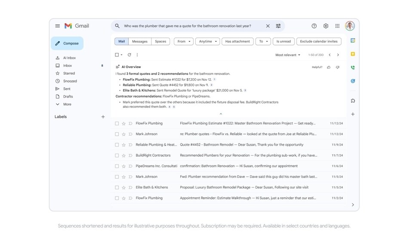This screenshot has height=232, width=413.
Task: Create new label plus icon
Action: 103,117
